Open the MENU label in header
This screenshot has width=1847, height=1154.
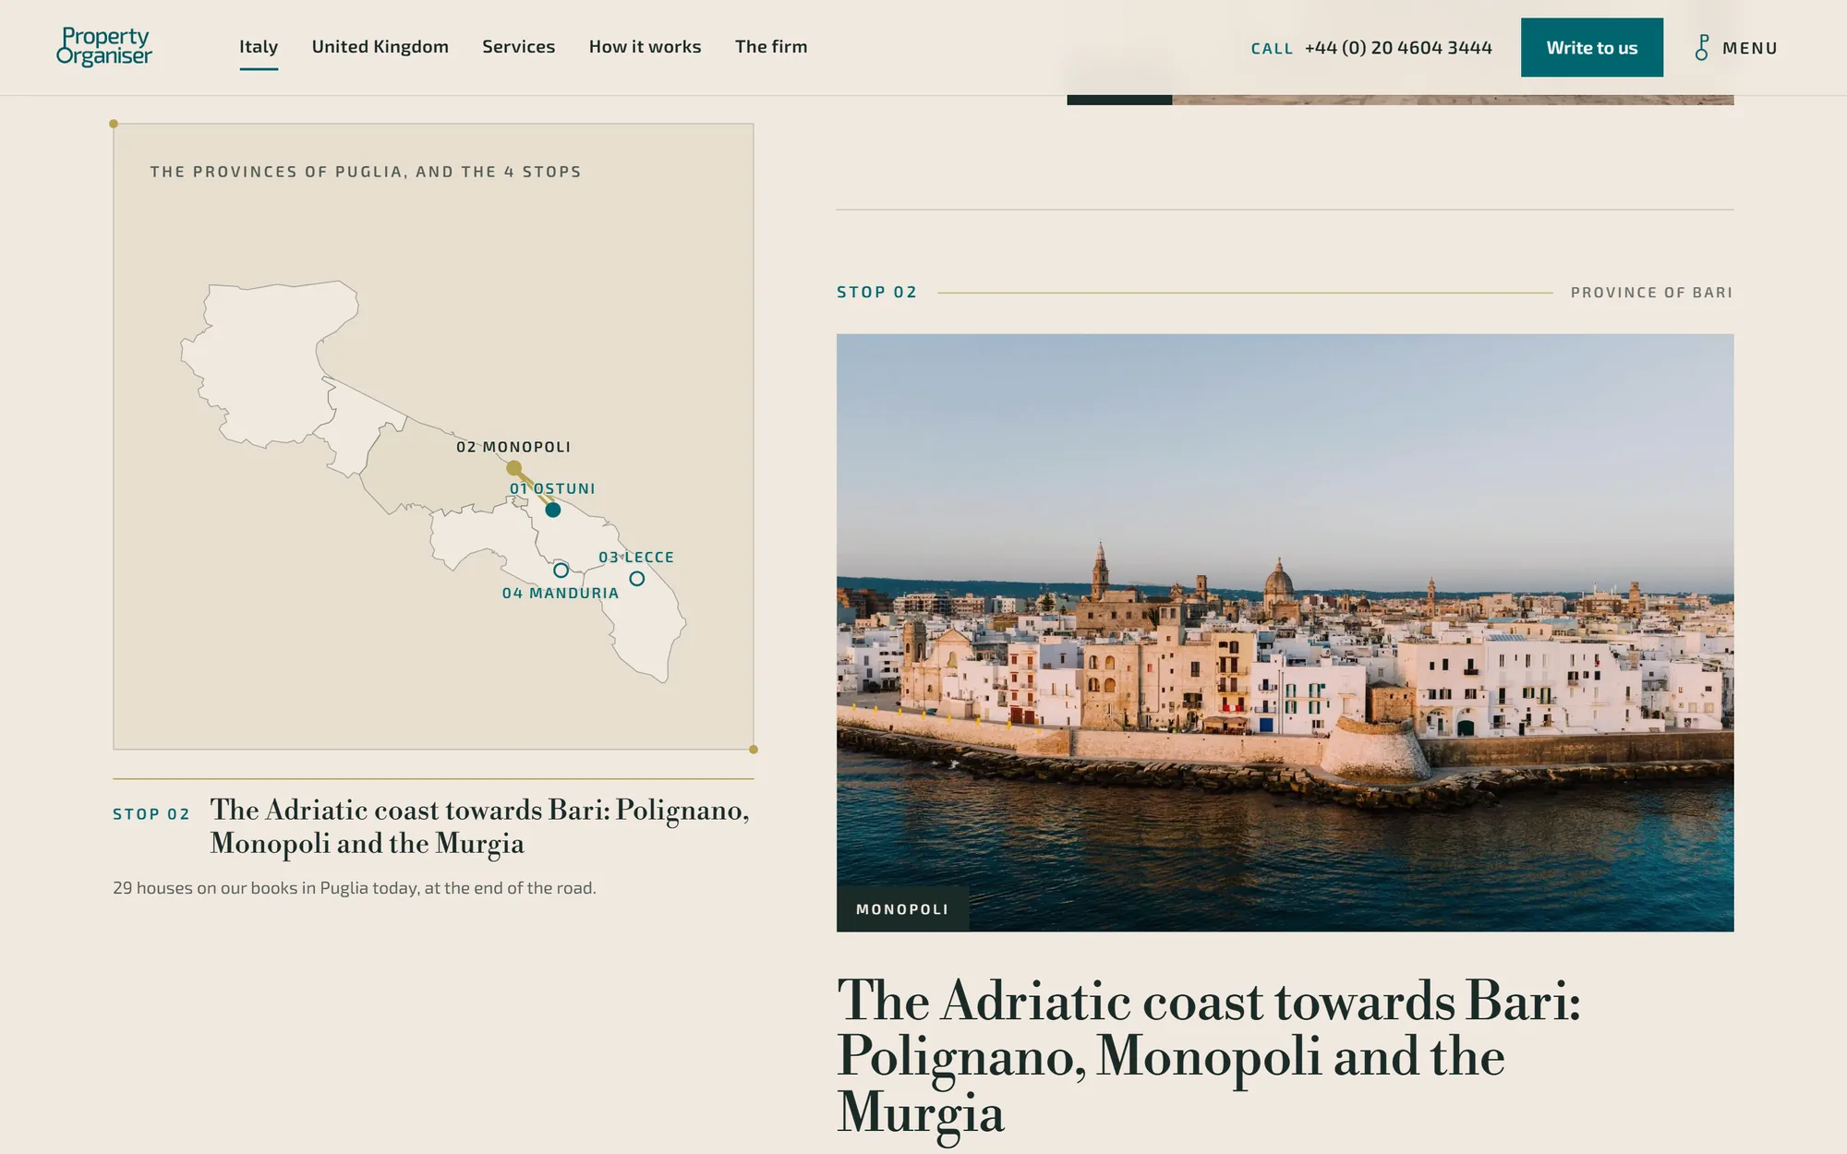click(x=1750, y=48)
